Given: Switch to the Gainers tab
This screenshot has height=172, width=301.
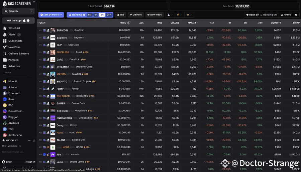Looking at the screenshot, I should pyautogui.click(x=136, y=15).
